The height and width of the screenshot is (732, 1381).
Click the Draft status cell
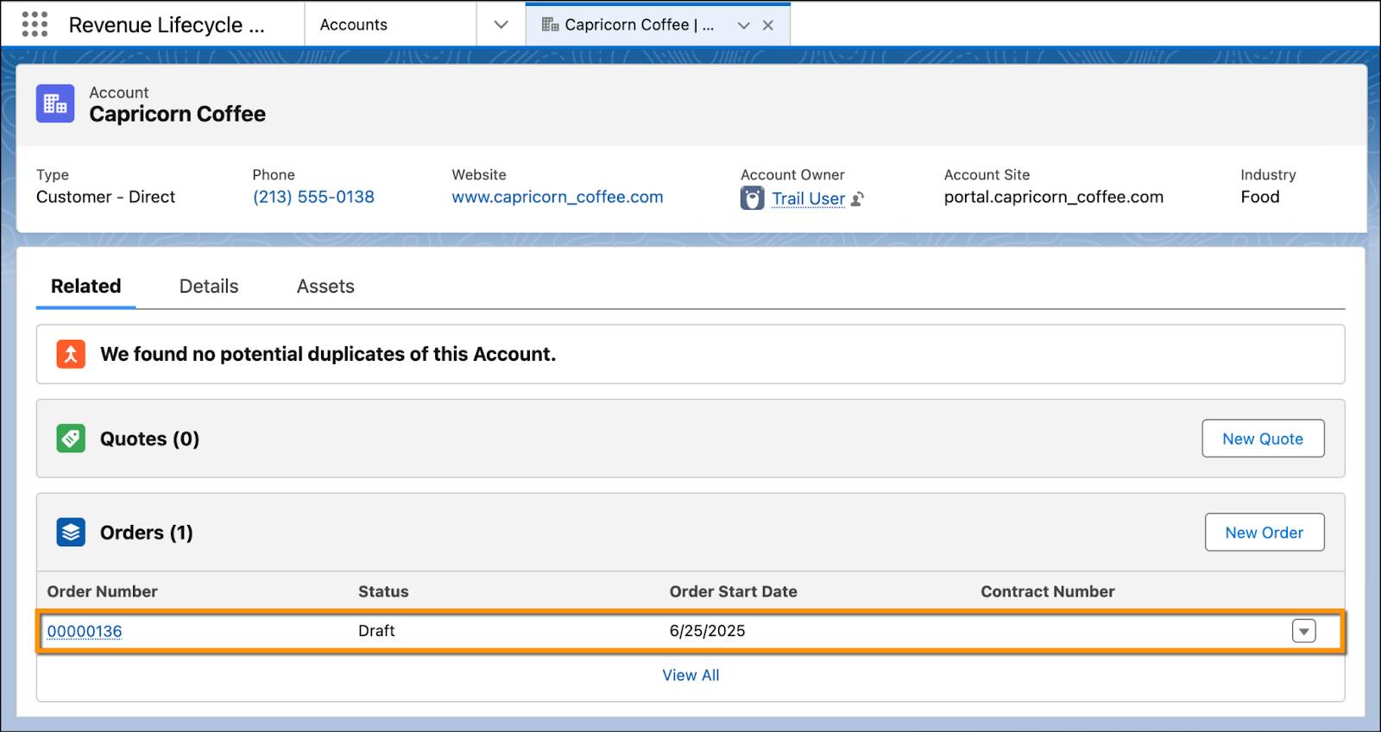376,631
